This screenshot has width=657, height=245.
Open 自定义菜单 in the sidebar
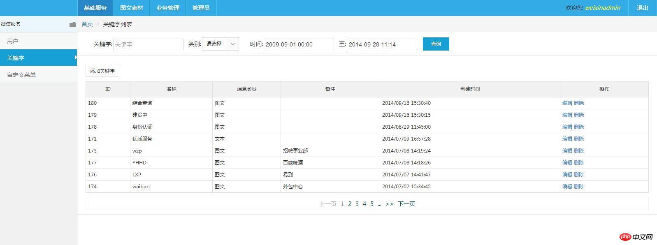39,75
